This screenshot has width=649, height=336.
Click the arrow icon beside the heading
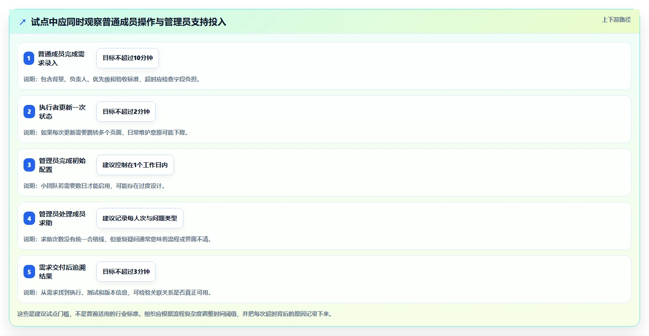[x=23, y=22]
